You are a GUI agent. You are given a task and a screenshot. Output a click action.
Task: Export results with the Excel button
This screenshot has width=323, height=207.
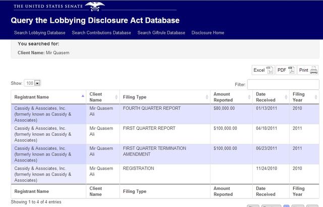pos(263,70)
